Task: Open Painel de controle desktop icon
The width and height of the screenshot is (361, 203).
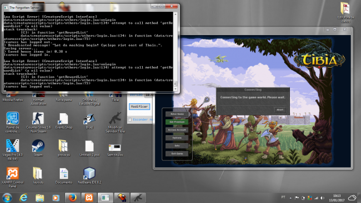Action: point(12,123)
